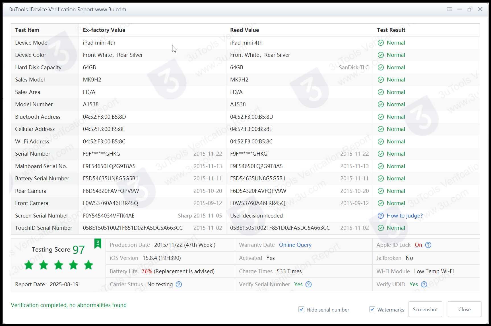
Task: Click the Test Result column header
Action: click(x=391, y=30)
